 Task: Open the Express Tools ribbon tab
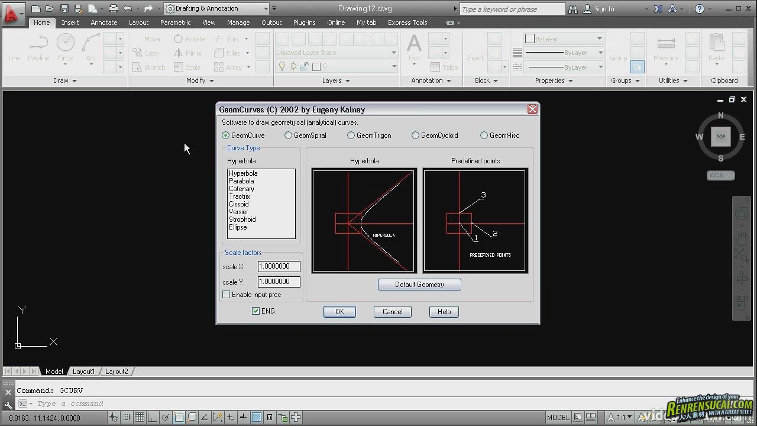click(x=407, y=22)
